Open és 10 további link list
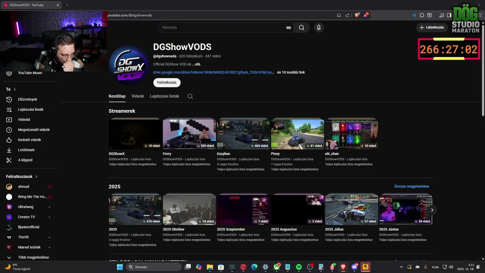Screen dimensions: 485x273 (291, 72)
